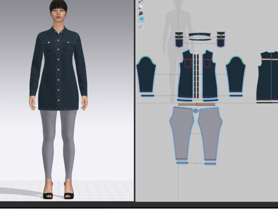Select the cuff piece under the far-left sleeve
This screenshot has height=209, width=278.
tap(148, 95)
